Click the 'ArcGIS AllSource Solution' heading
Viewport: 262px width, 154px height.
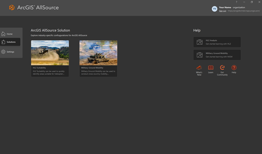pos(50,30)
